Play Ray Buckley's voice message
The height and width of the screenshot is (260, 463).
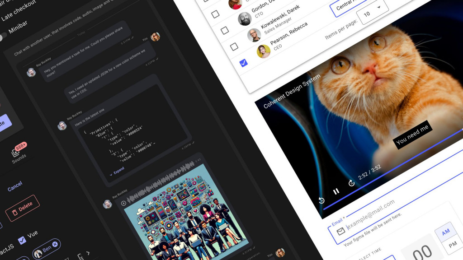tap(123, 203)
